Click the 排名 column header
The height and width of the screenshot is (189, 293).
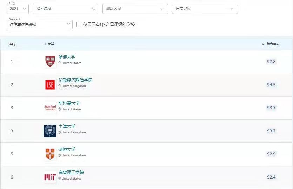[x=12, y=44]
